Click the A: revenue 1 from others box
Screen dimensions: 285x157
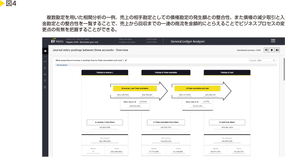tap(105, 122)
